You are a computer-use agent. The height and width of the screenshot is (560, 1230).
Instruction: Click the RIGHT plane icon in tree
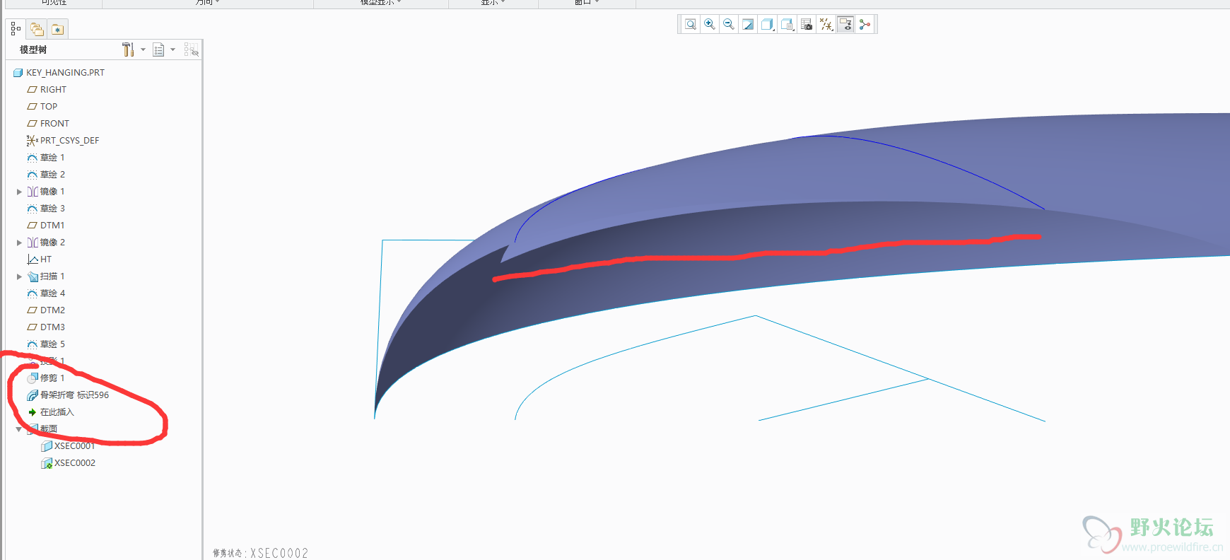click(32, 89)
